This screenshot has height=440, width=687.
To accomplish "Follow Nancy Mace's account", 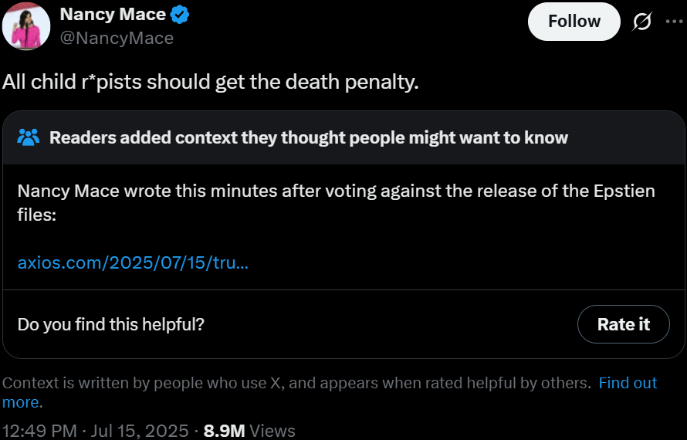I will pos(574,22).
